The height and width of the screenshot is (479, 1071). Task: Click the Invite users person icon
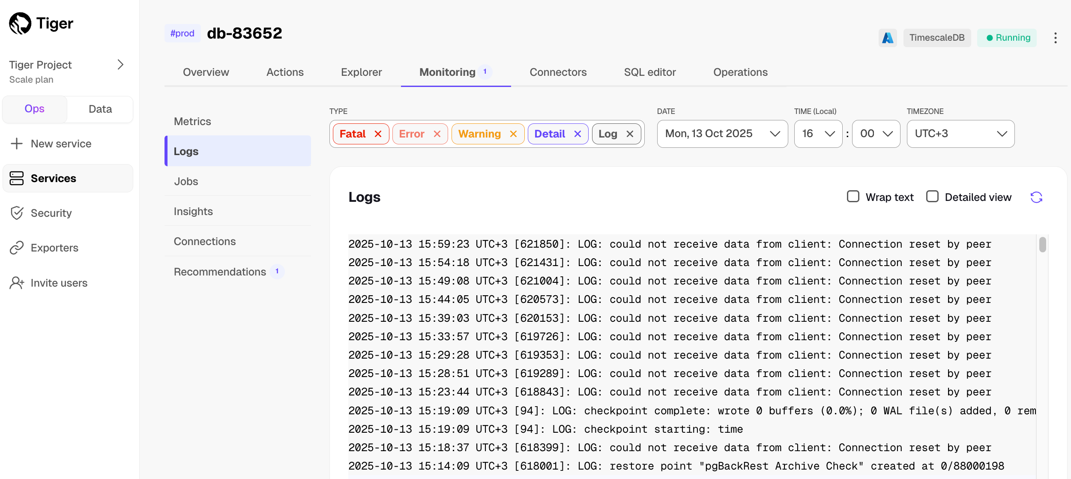pyautogui.click(x=17, y=283)
